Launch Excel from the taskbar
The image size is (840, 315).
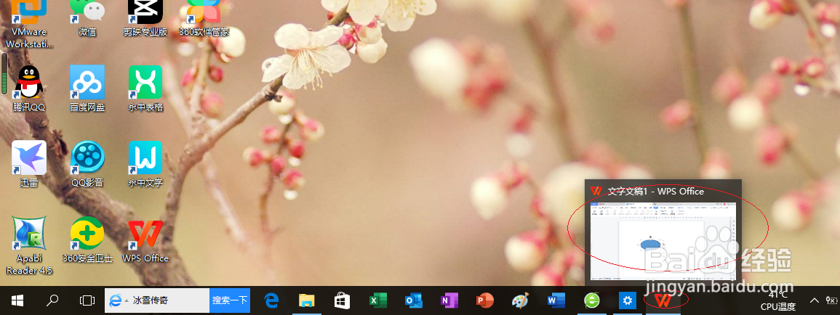[x=377, y=300]
